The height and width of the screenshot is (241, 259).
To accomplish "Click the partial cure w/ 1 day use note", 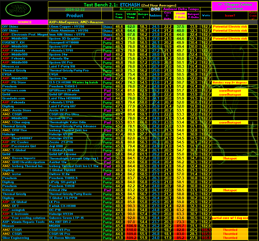I will tap(230, 218).
